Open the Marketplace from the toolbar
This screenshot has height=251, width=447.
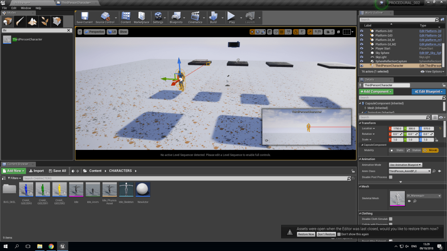pyautogui.click(x=141, y=18)
